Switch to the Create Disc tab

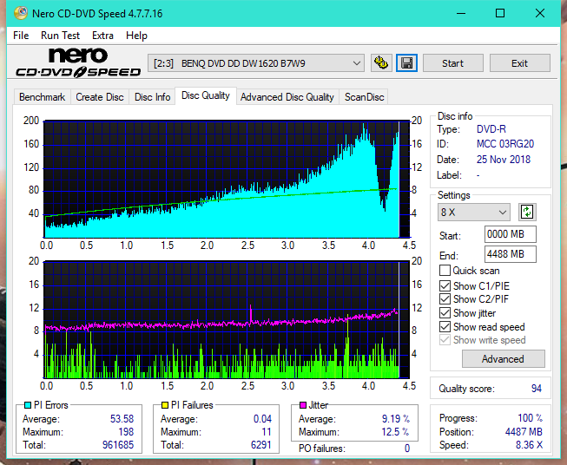100,97
